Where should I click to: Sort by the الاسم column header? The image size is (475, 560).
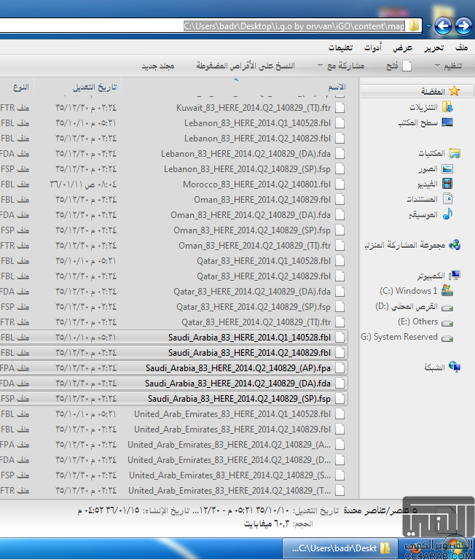coord(337,87)
